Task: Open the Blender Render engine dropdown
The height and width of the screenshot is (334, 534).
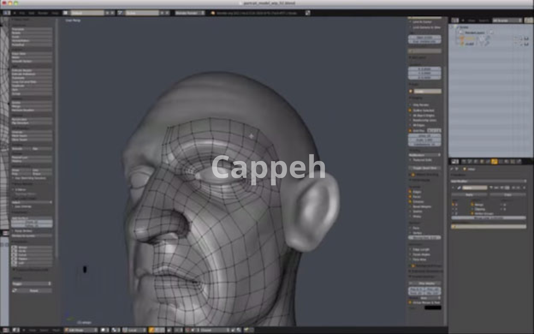Action: click(189, 13)
